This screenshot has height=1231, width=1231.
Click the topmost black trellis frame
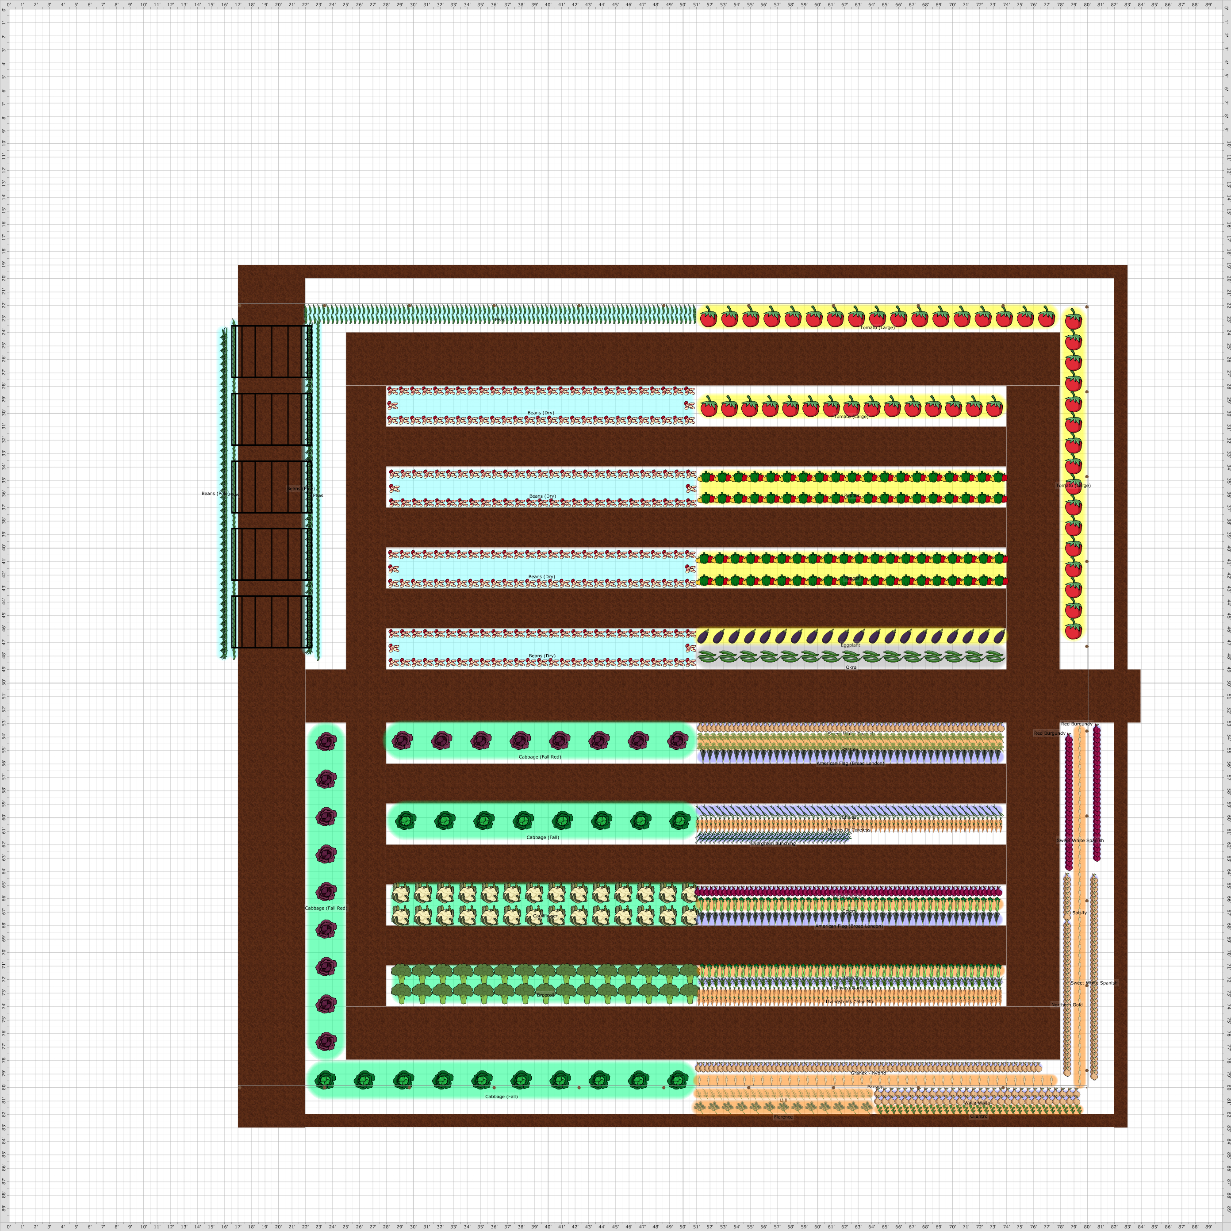click(272, 352)
